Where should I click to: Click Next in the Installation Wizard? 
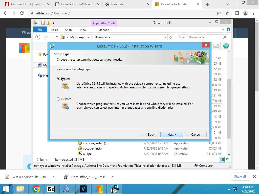point(172,135)
